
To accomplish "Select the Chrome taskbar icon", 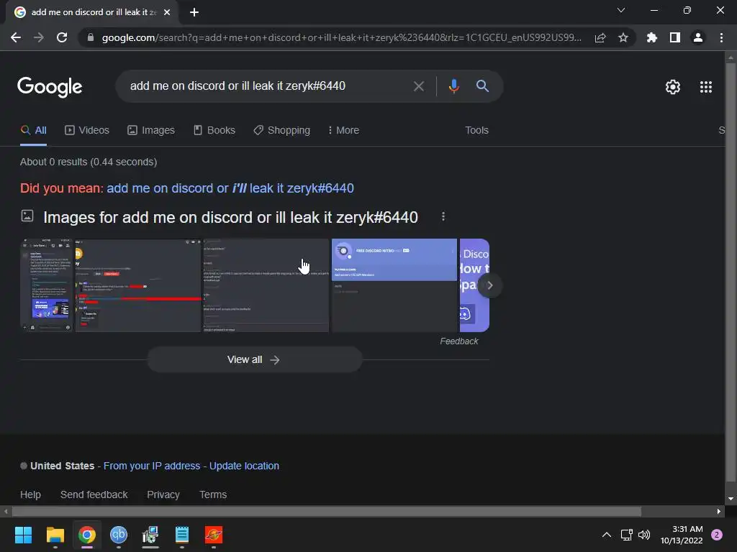I will pos(87,535).
